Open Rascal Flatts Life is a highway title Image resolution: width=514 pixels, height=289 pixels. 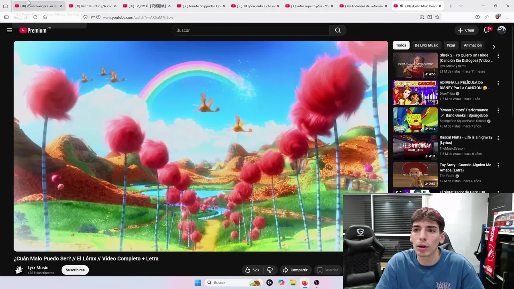(x=466, y=140)
